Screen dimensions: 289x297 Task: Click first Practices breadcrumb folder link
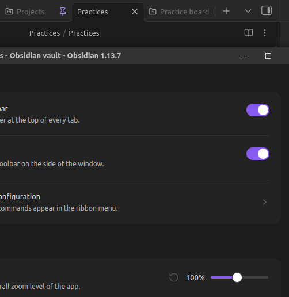pos(45,33)
